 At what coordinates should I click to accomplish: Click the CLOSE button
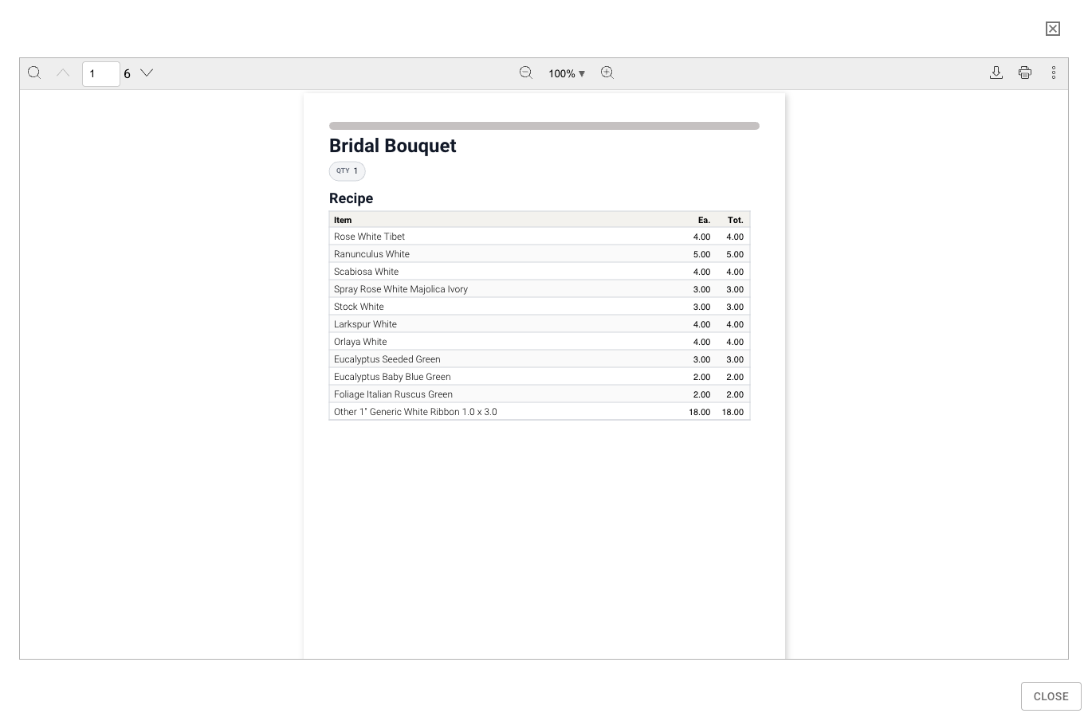tap(1051, 696)
